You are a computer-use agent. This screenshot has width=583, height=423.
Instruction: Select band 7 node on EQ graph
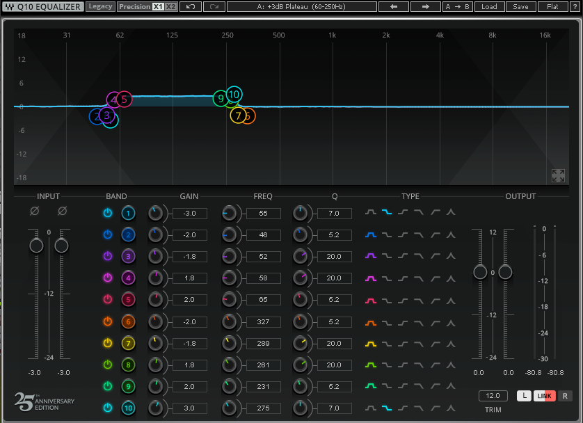[238, 116]
